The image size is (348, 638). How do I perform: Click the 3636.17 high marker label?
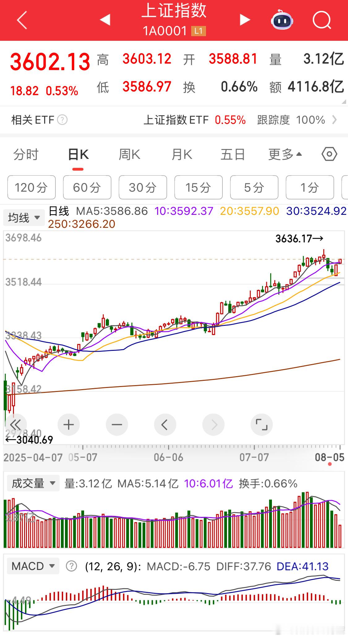(299, 239)
